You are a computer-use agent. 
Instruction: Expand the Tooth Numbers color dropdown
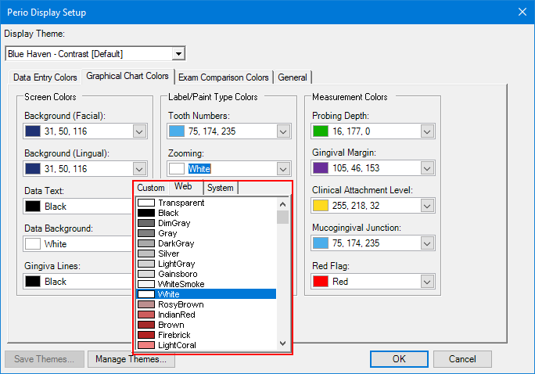(283, 131)
